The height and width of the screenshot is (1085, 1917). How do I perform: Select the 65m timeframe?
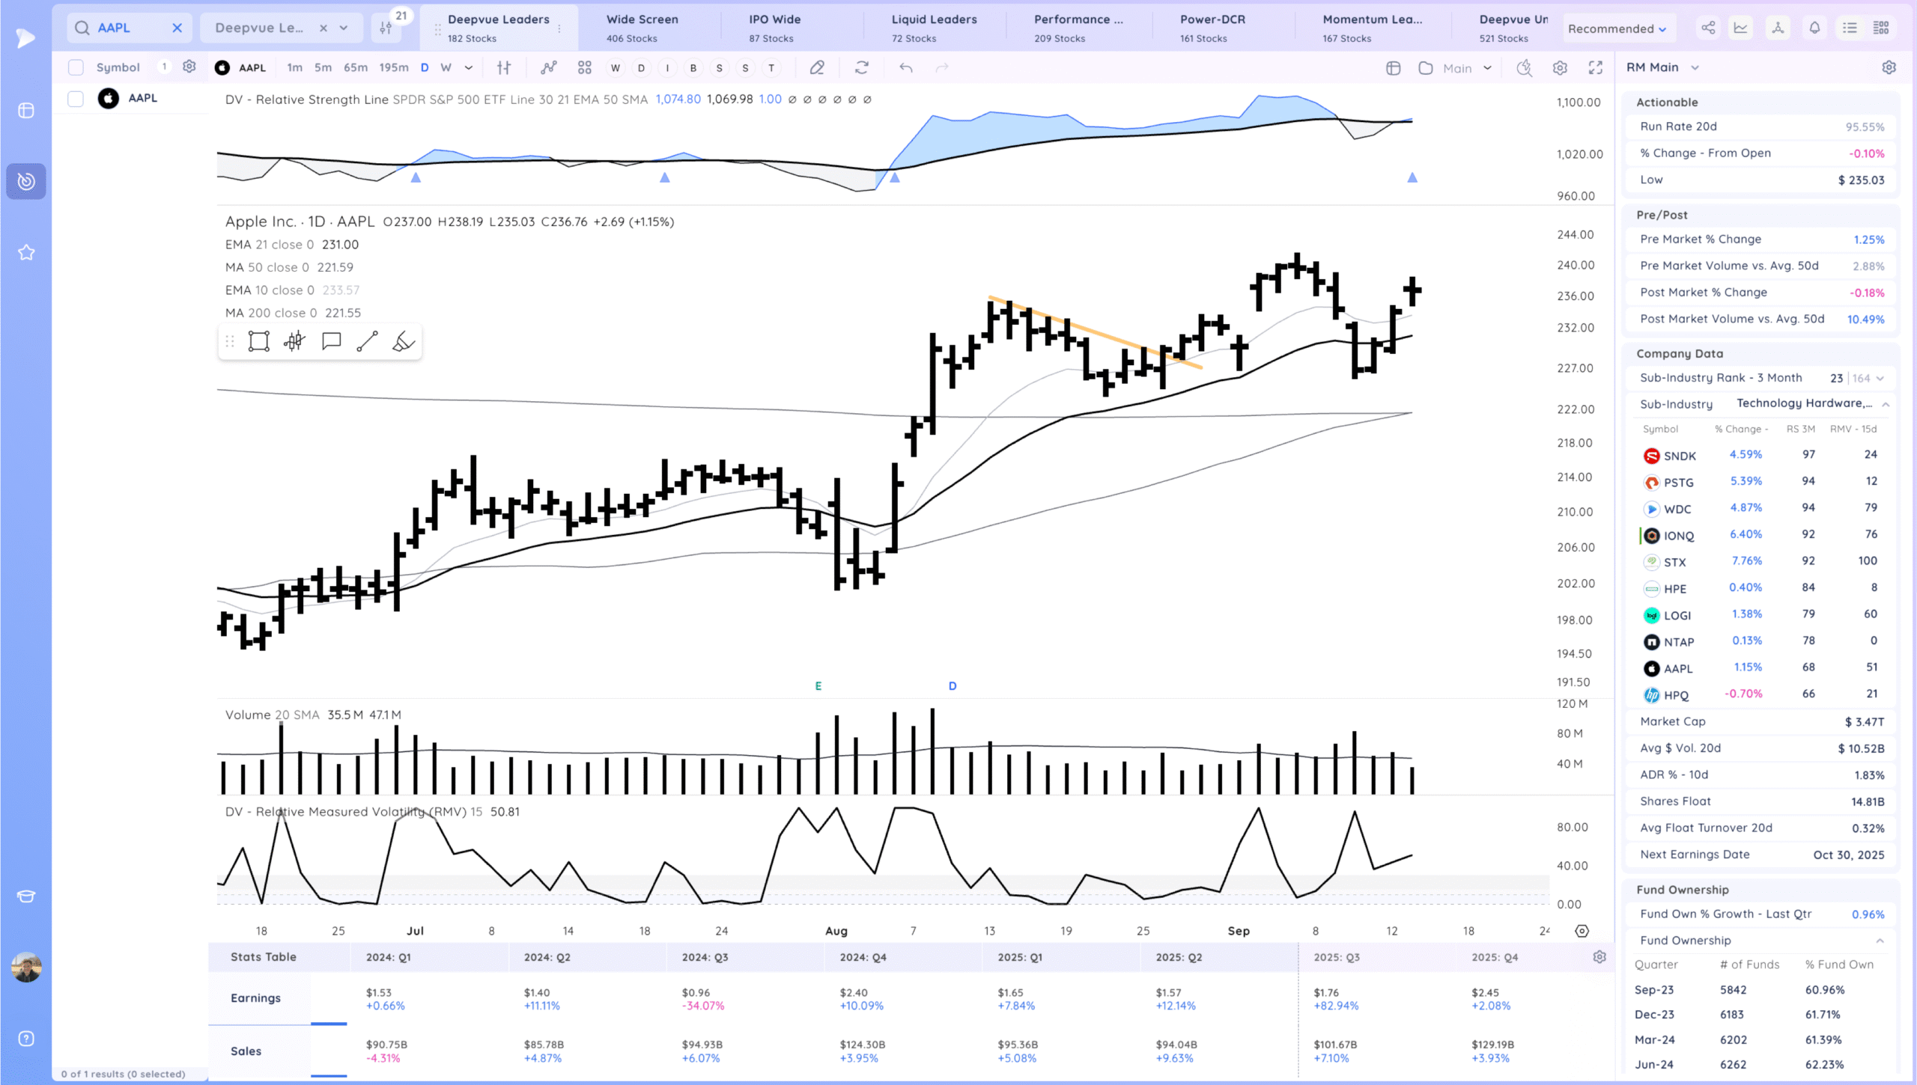coord(356,67)
